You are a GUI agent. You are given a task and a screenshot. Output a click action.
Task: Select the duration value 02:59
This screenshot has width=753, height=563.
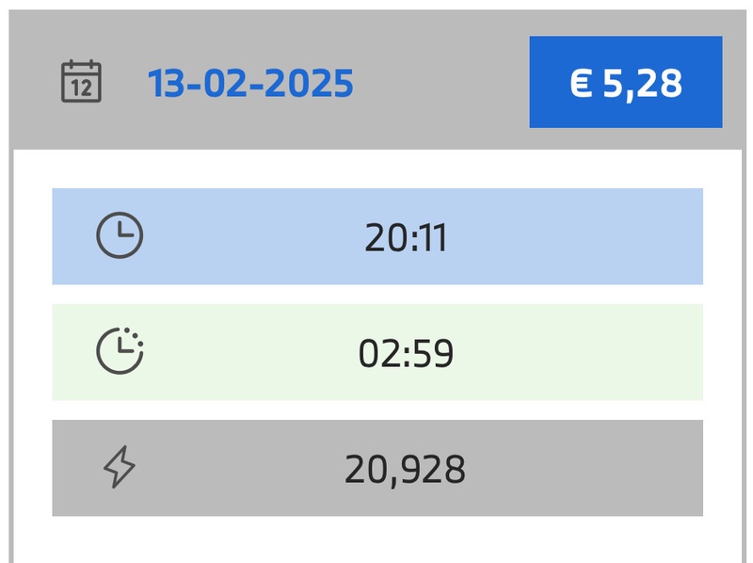(406, 354)
